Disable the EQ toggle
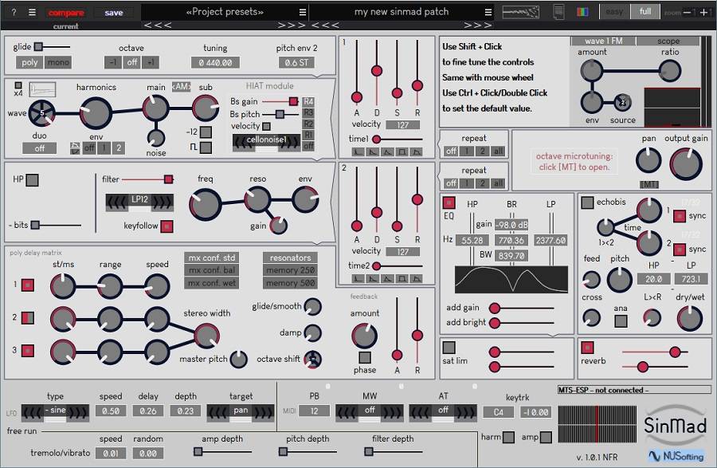This screenshot has width=717, height=468. tap(449, 203)
